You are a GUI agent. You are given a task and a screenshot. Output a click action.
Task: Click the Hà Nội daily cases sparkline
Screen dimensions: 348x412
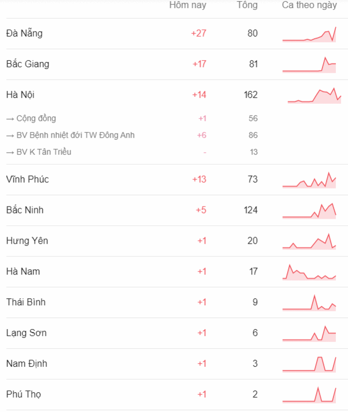pos(314,96)
